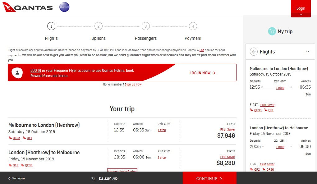Click the oneworld alliance logo
This screenshot has width=317, height=184.
(x=64, y=7)
